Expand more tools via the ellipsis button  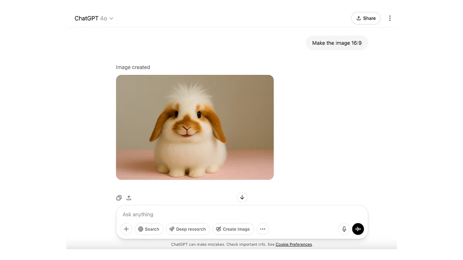(263, 229)
